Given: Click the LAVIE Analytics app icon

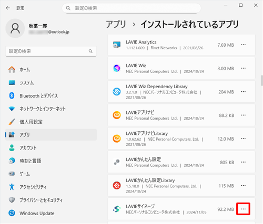Looking at the screenshot, I should point(117,45).
